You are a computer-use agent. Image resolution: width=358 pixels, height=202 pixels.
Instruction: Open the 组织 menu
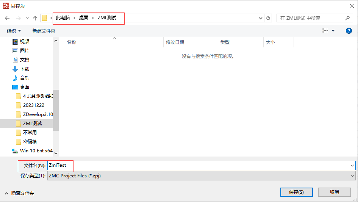(x=14, y=31)
